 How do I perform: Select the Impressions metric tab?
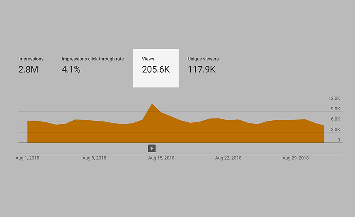(31, 59)
